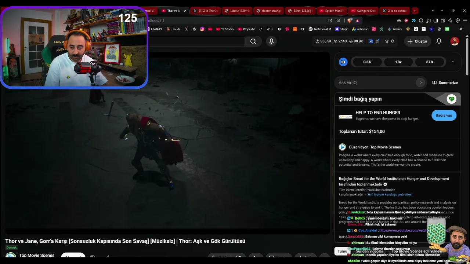
Task: Open the browser main hamburger menu
Action: [x=464, y=21]
